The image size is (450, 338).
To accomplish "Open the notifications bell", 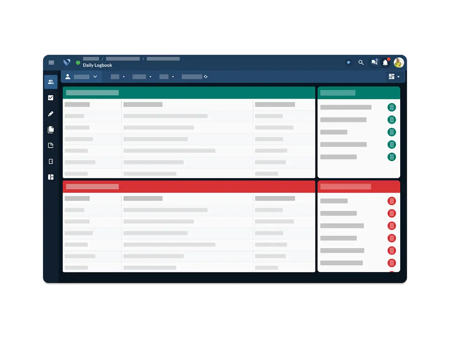I will (x=385, y=62).
